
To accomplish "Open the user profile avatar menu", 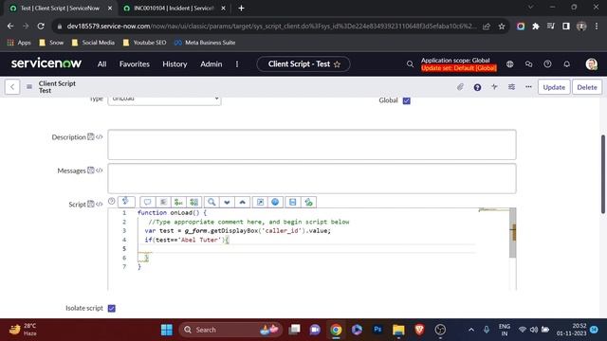I will 591,64.
